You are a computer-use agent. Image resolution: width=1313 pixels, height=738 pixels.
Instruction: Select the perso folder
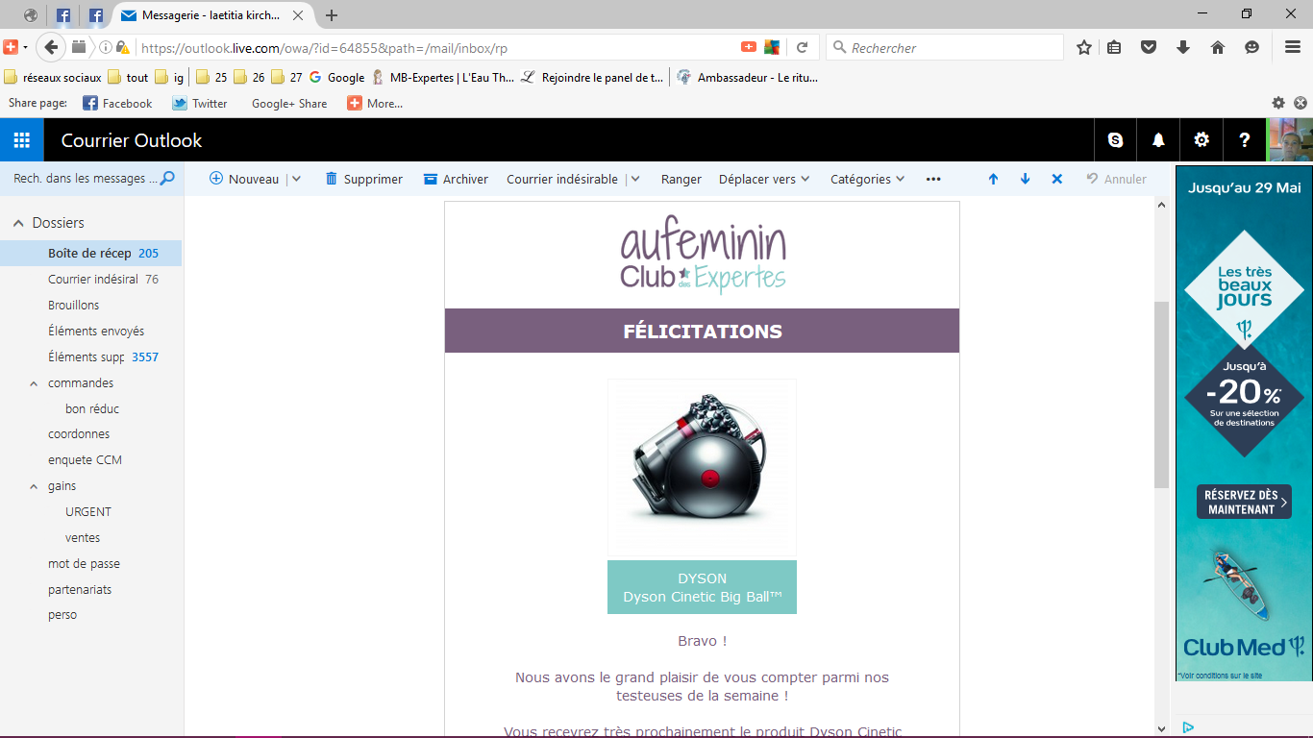click(62, 615)
